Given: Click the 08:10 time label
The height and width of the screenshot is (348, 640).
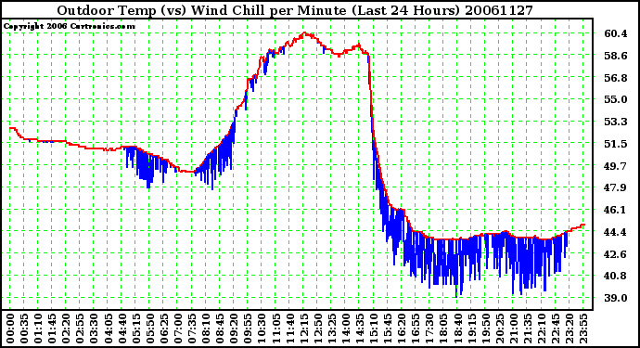Looking at the screenshot, I should click(x=206, y=329).
